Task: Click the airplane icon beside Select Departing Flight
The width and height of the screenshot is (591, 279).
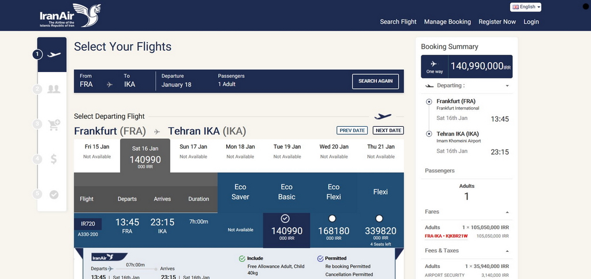Action: click(383, 116)
